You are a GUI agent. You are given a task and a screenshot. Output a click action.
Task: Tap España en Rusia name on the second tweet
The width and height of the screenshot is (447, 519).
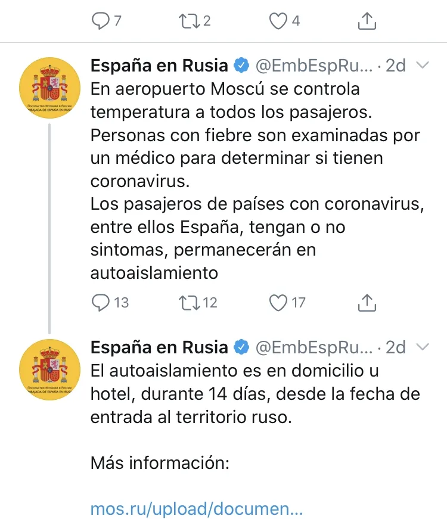tap(159, 347)
